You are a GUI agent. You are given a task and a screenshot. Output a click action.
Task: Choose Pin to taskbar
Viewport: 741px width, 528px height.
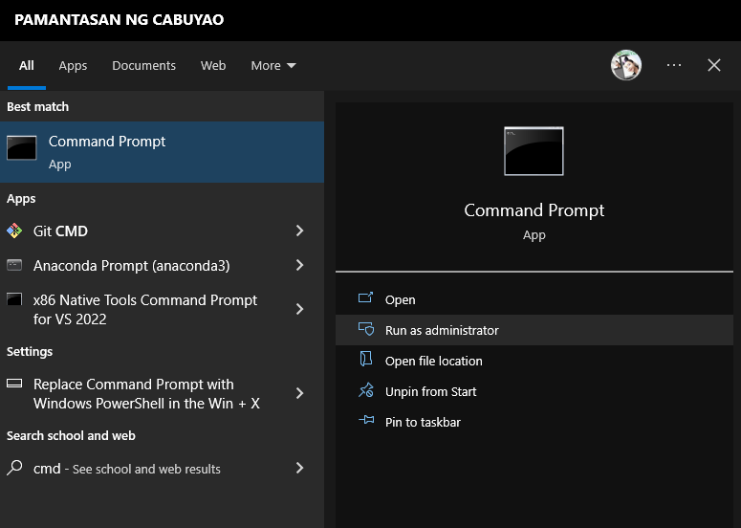click(x=534, y=422)
